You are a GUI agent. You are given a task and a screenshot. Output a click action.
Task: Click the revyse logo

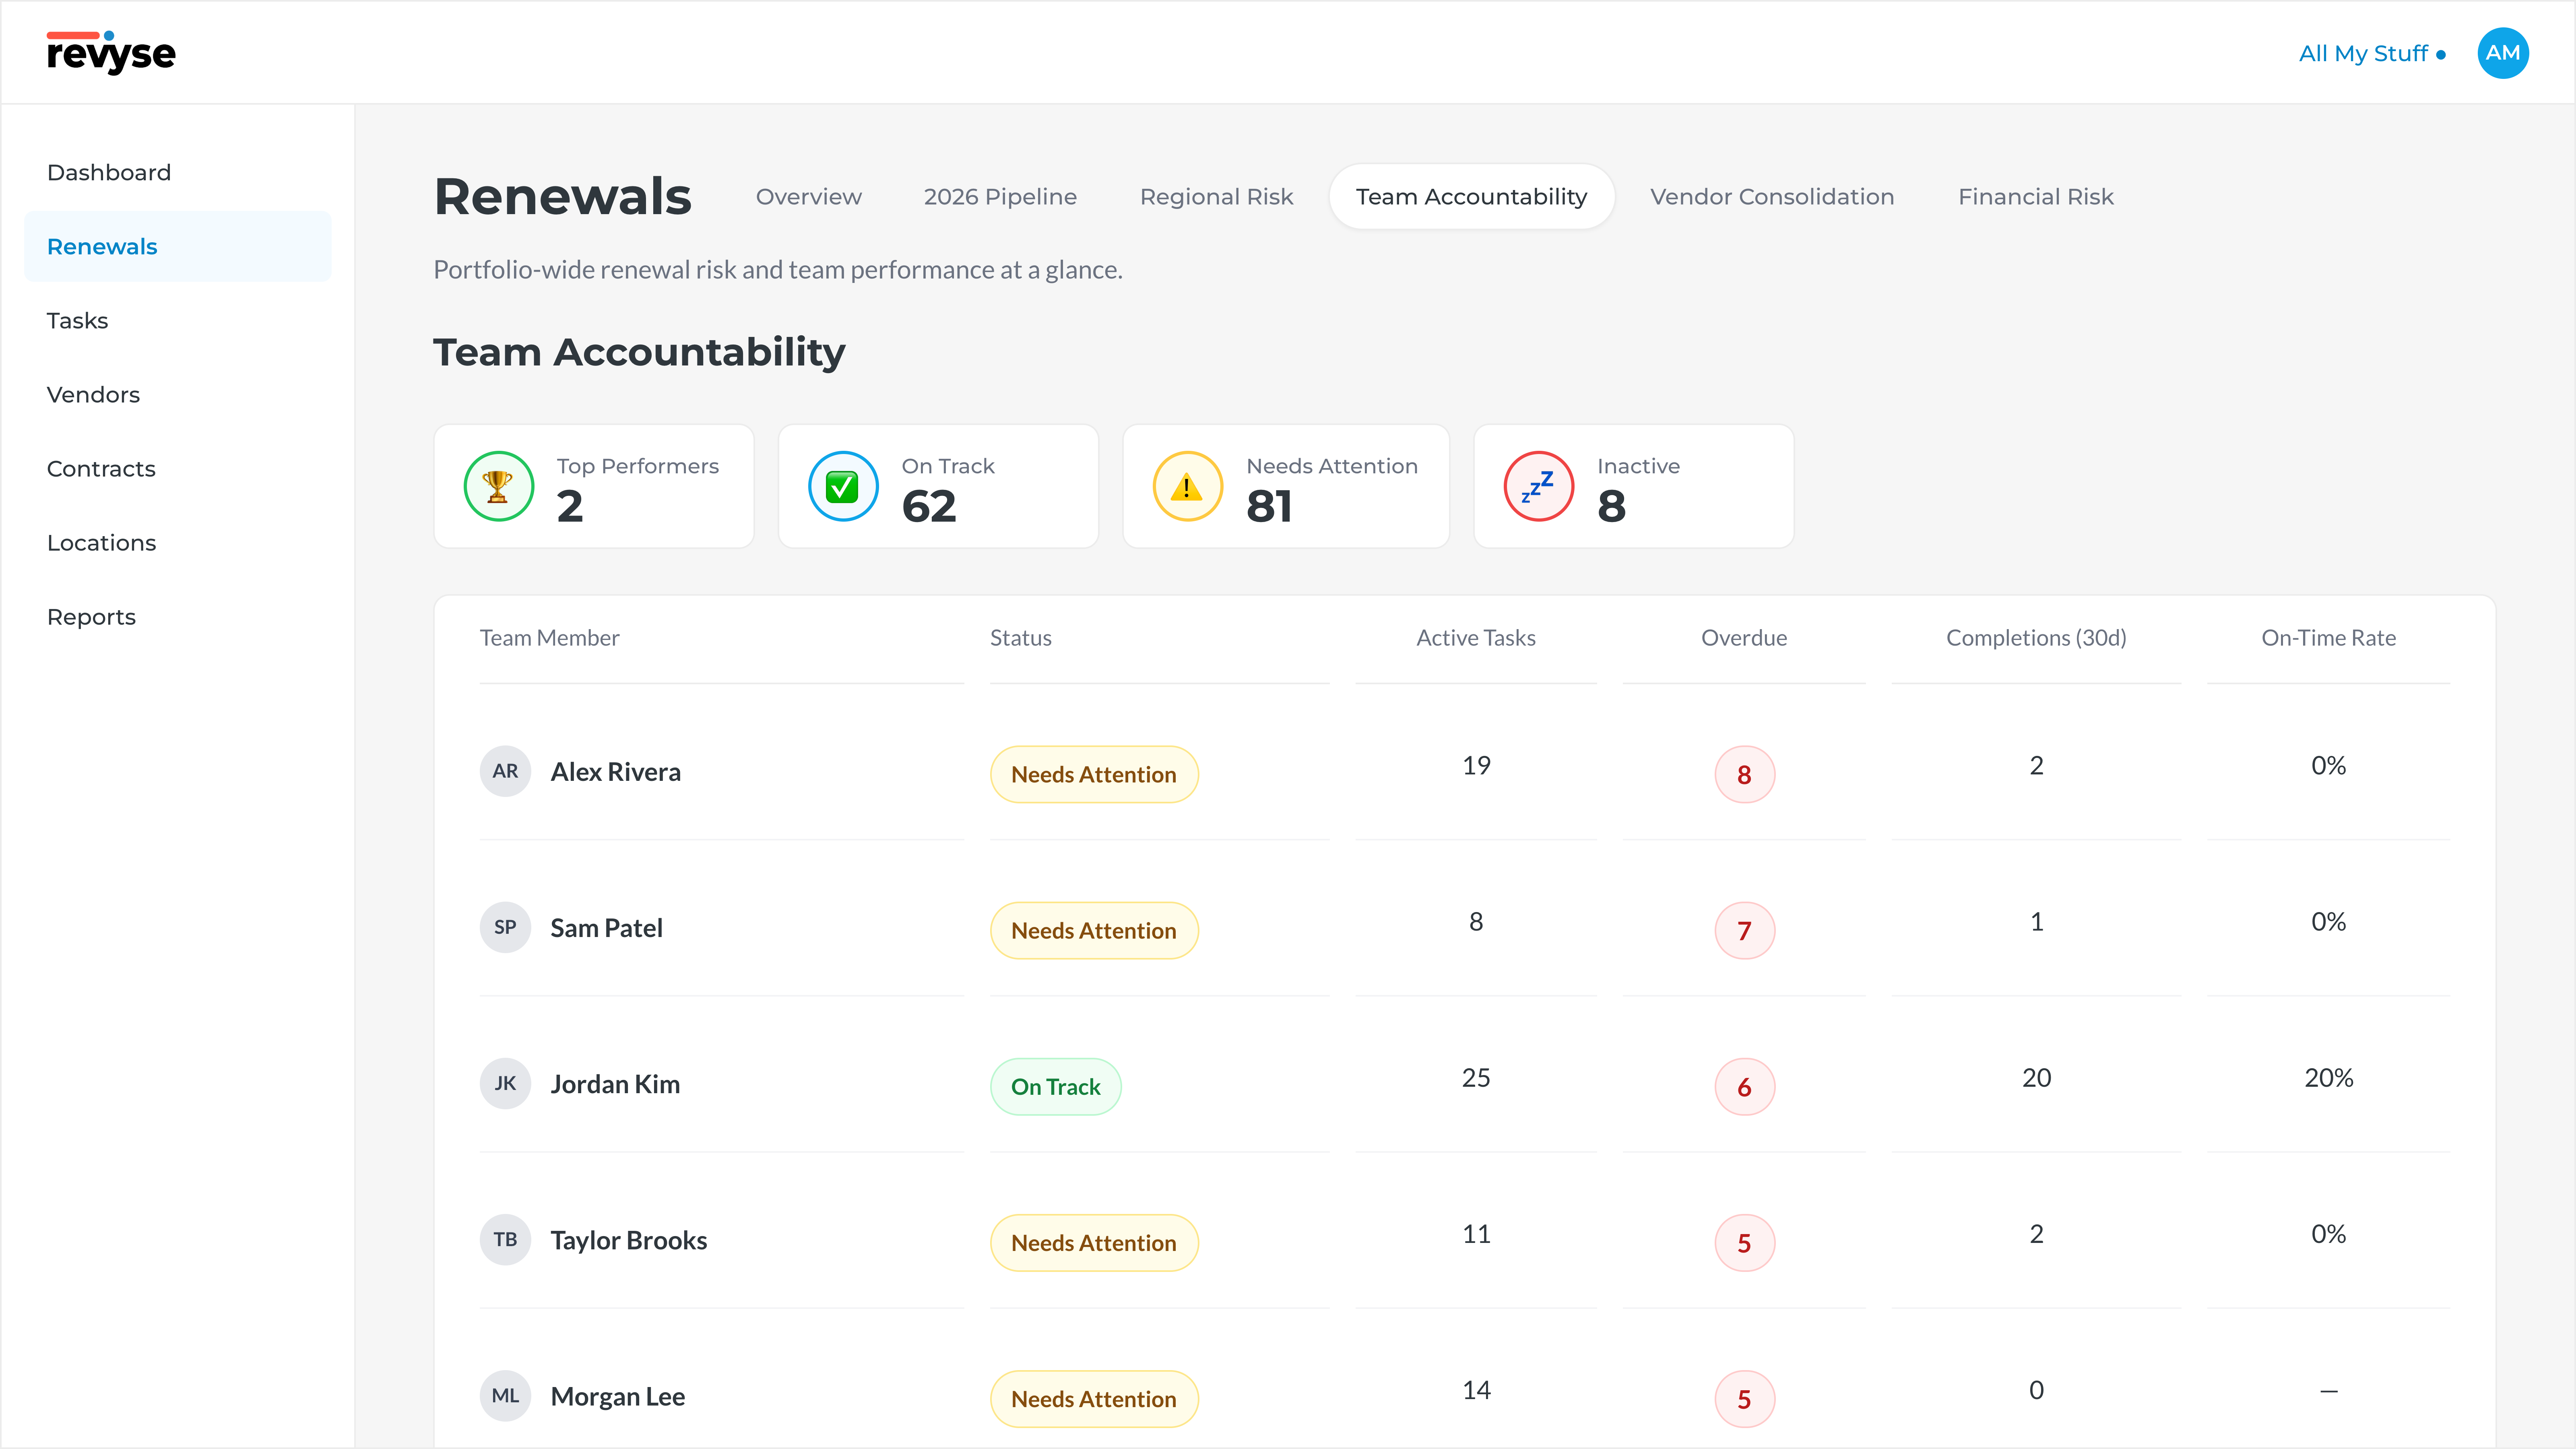coord(111,53)
